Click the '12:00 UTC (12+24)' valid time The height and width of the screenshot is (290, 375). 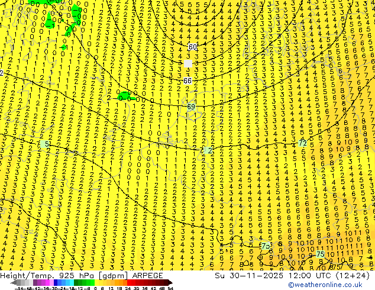pyautogui.click(x=329, y=276)
